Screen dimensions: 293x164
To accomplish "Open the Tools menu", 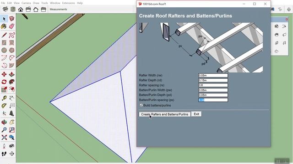I will (44, 3).
